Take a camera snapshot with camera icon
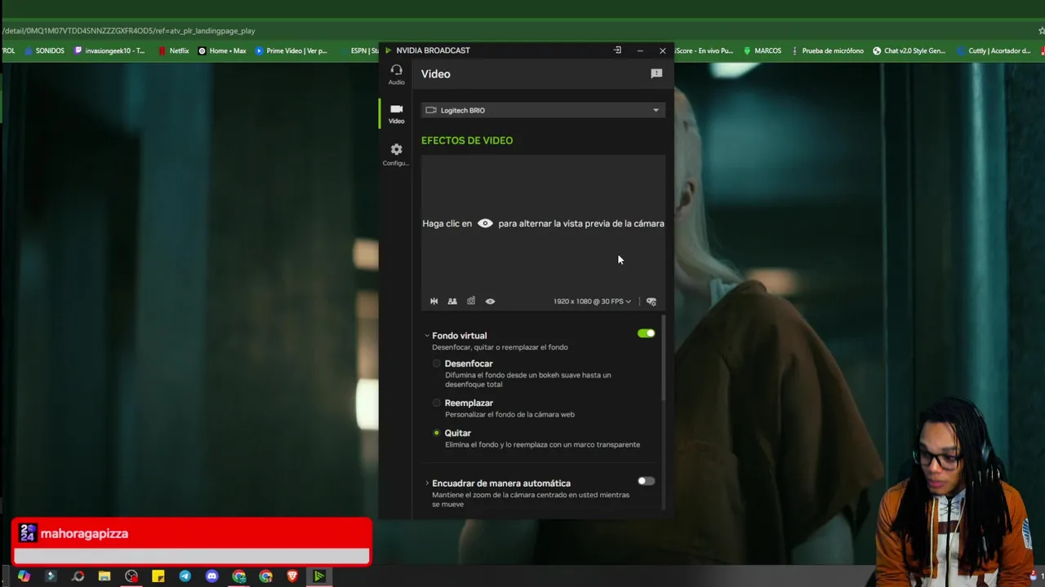Viewport: 1045px width, 587px height. 471,302
